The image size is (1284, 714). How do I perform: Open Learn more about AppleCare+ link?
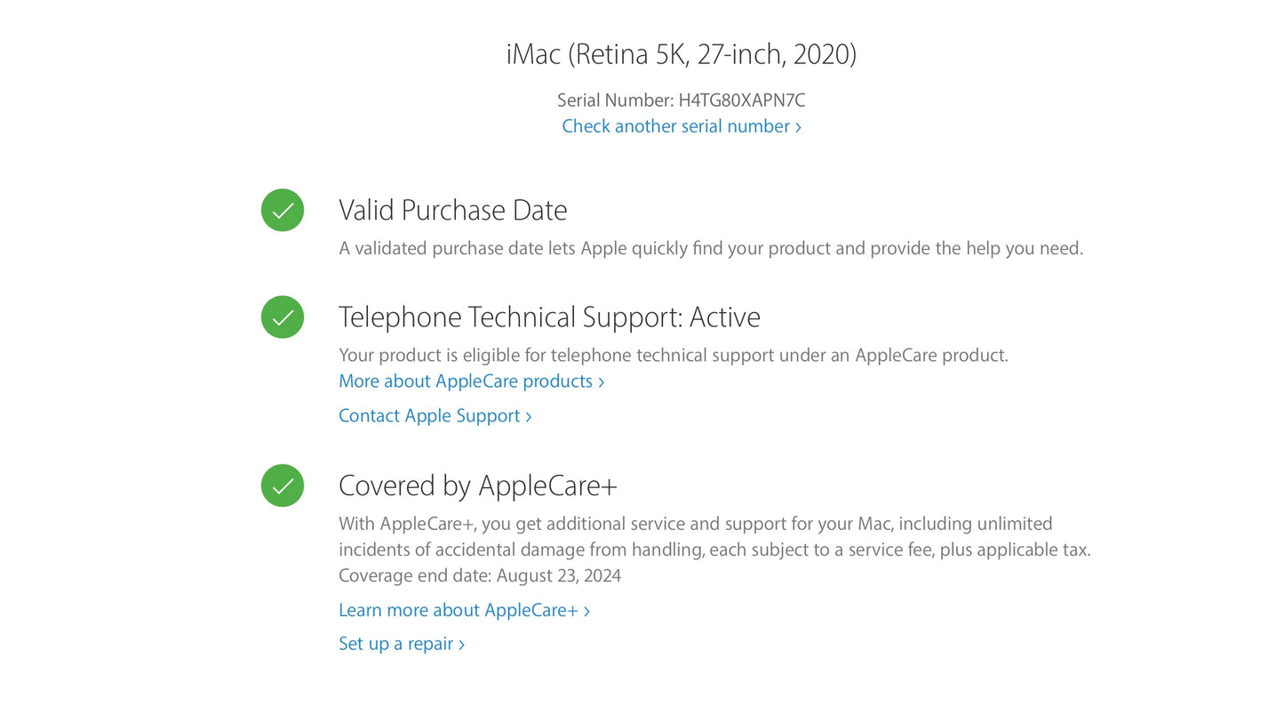[459, 610]
